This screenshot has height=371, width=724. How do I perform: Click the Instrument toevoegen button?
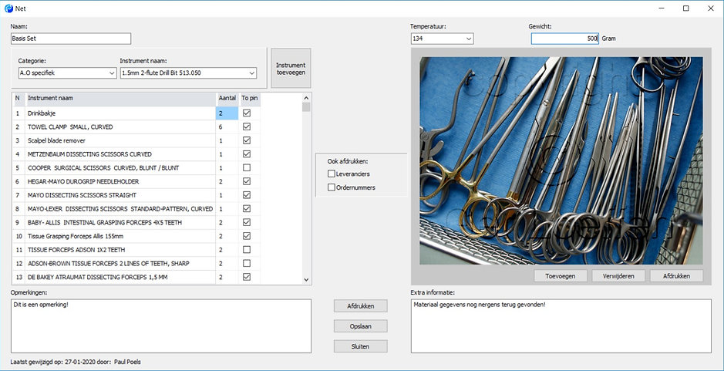291,69
